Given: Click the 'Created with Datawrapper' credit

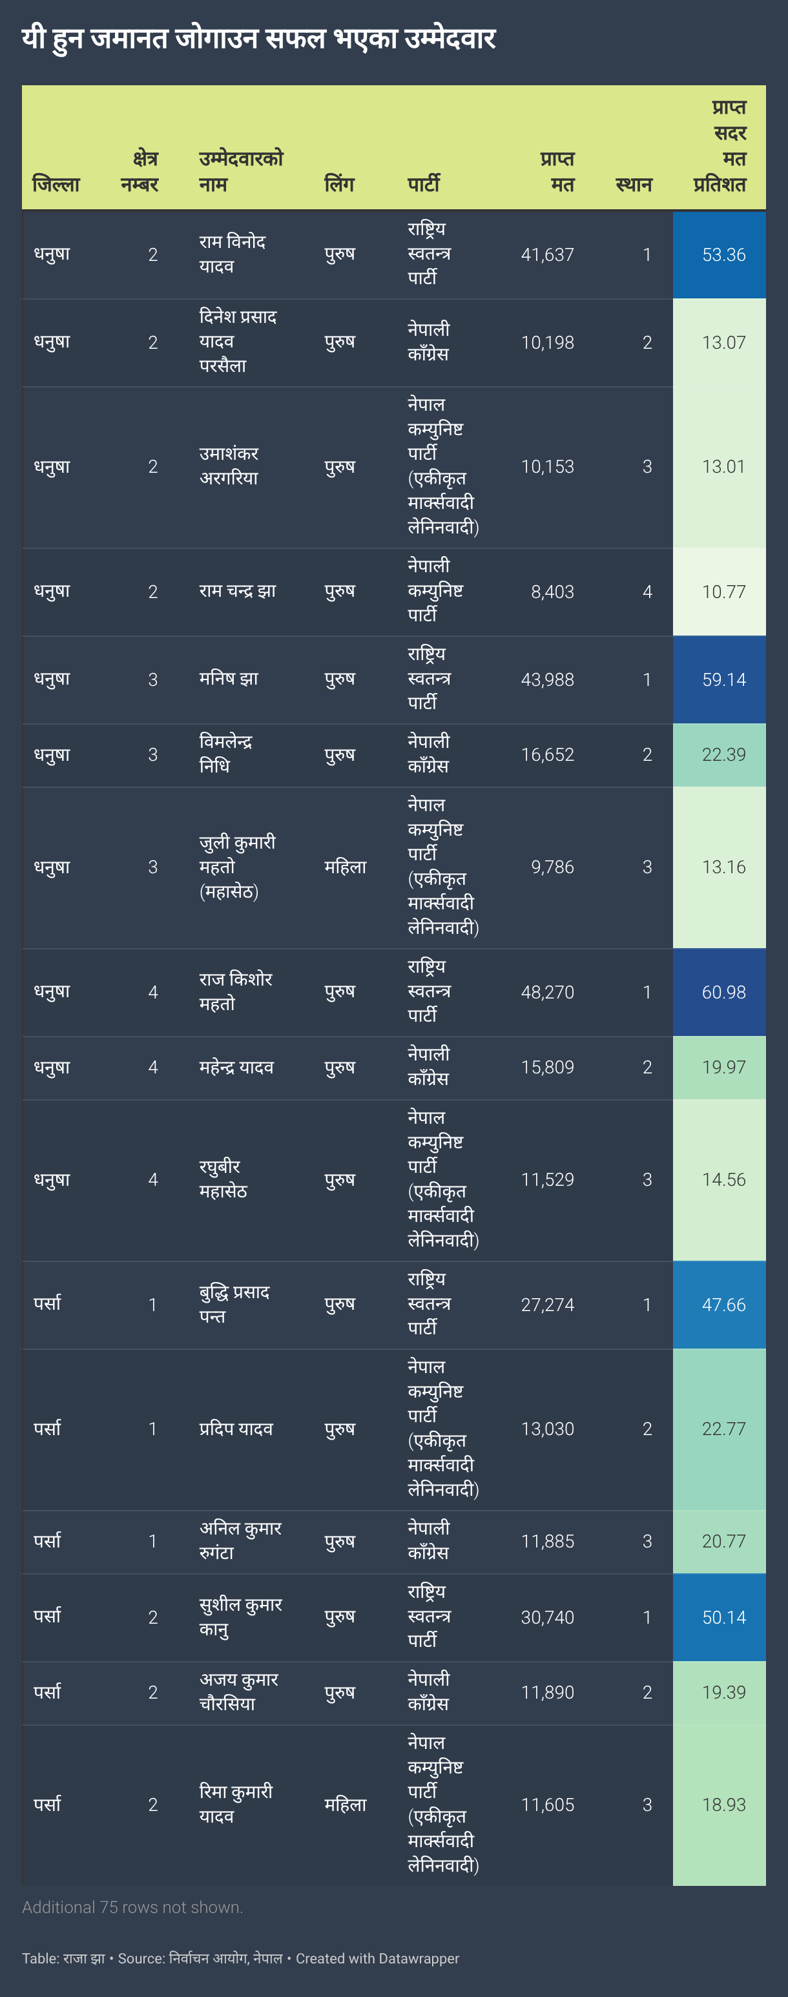Looking at the screenshot, I should [x=377, y=1959].
